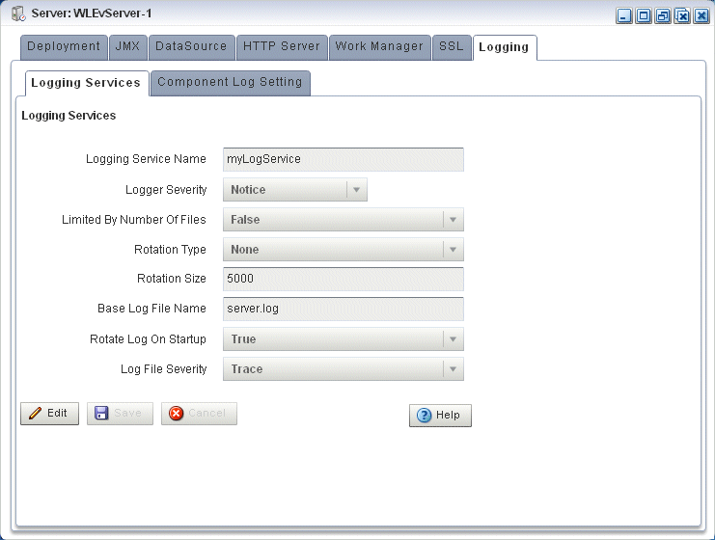Open the Logger Severity dropdown

pos(294,190)
